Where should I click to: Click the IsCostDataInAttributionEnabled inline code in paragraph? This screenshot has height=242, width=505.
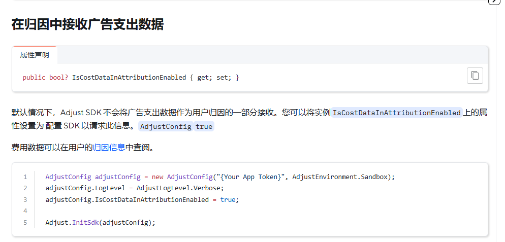click(396, 113)
